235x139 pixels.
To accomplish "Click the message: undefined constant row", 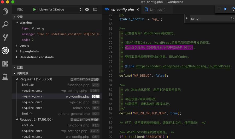I will click(x=57, y=34).
